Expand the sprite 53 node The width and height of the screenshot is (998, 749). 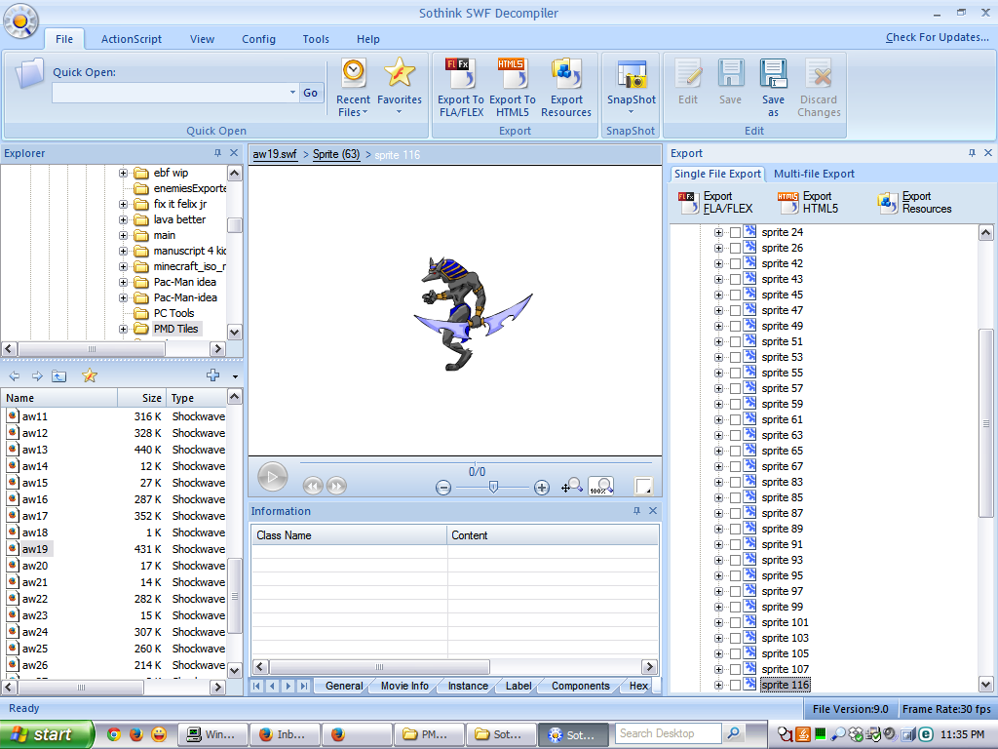(718, 357)
